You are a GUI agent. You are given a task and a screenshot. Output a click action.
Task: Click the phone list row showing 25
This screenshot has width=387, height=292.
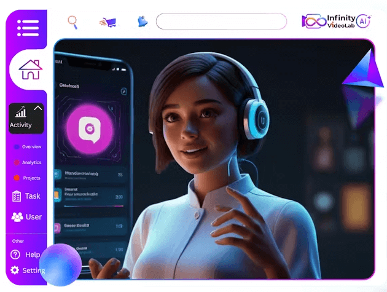(91, 175)
